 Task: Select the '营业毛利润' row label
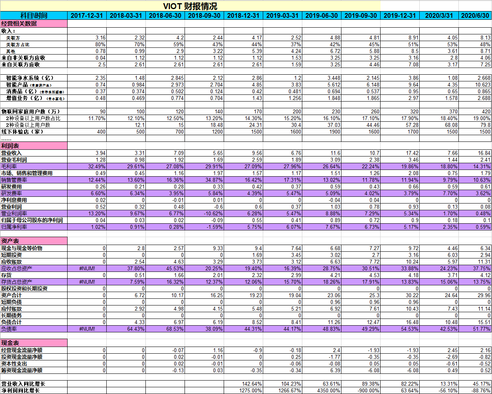click(x=14, y=160)
